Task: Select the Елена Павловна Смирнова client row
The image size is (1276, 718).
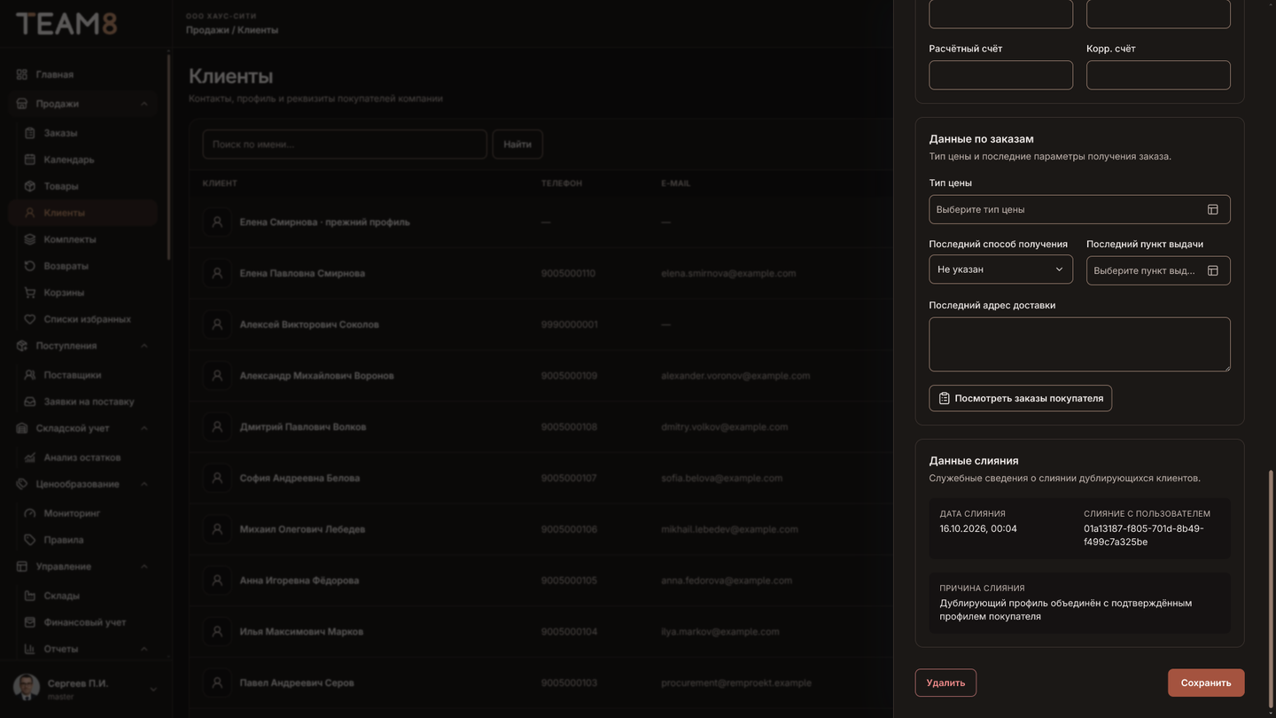Action: [x=541, y=273]
